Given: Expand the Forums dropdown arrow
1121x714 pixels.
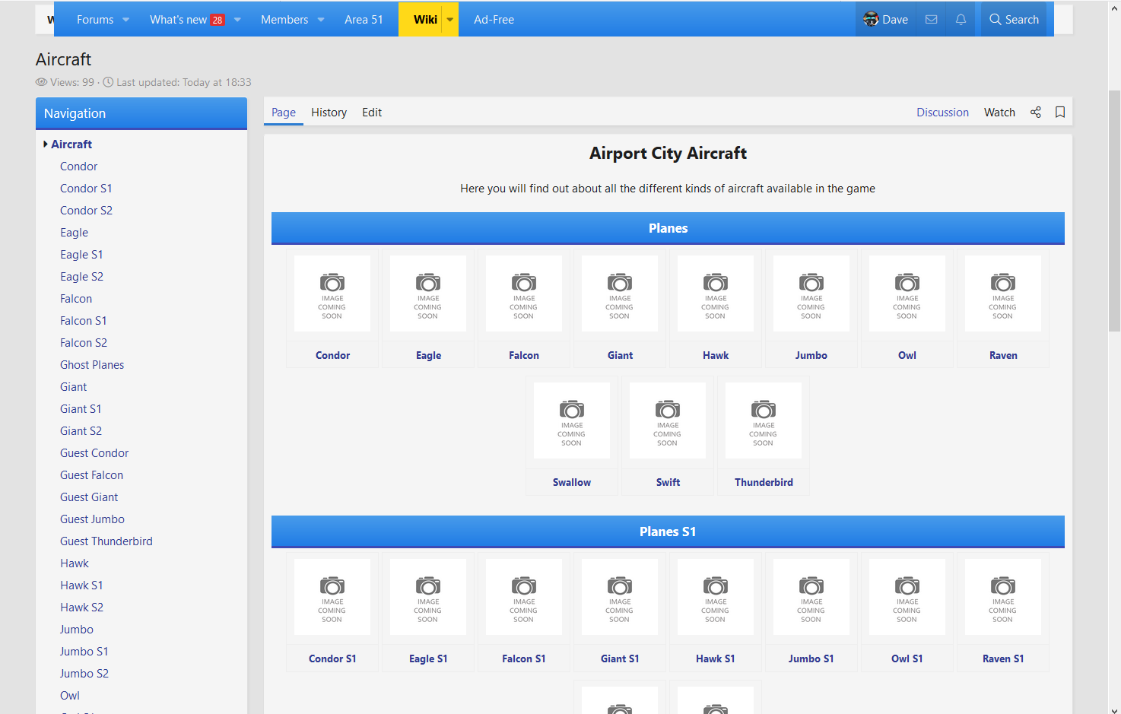Looking at the screenshot, I should pos(126,20).
